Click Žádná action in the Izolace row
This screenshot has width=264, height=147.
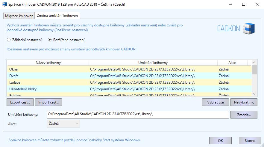coord(224,82)
